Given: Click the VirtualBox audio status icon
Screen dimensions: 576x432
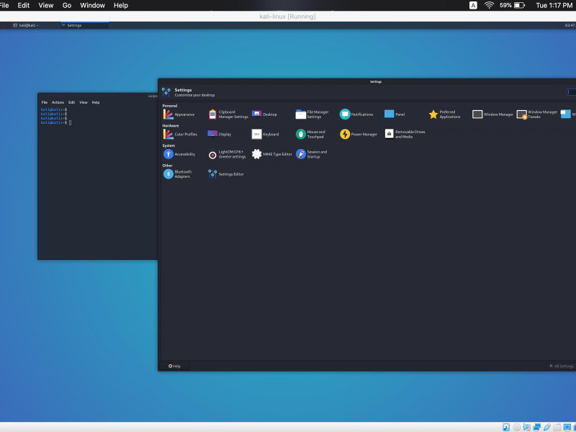Looking at the screenshot, I should pos(527,427).
